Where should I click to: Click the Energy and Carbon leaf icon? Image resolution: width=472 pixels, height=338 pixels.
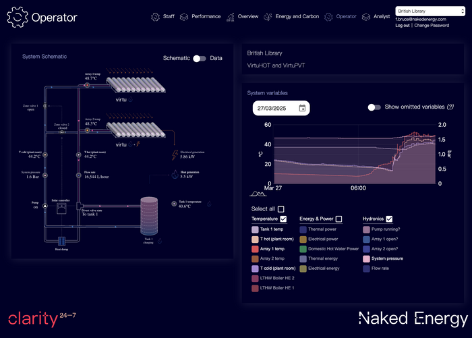268,17
